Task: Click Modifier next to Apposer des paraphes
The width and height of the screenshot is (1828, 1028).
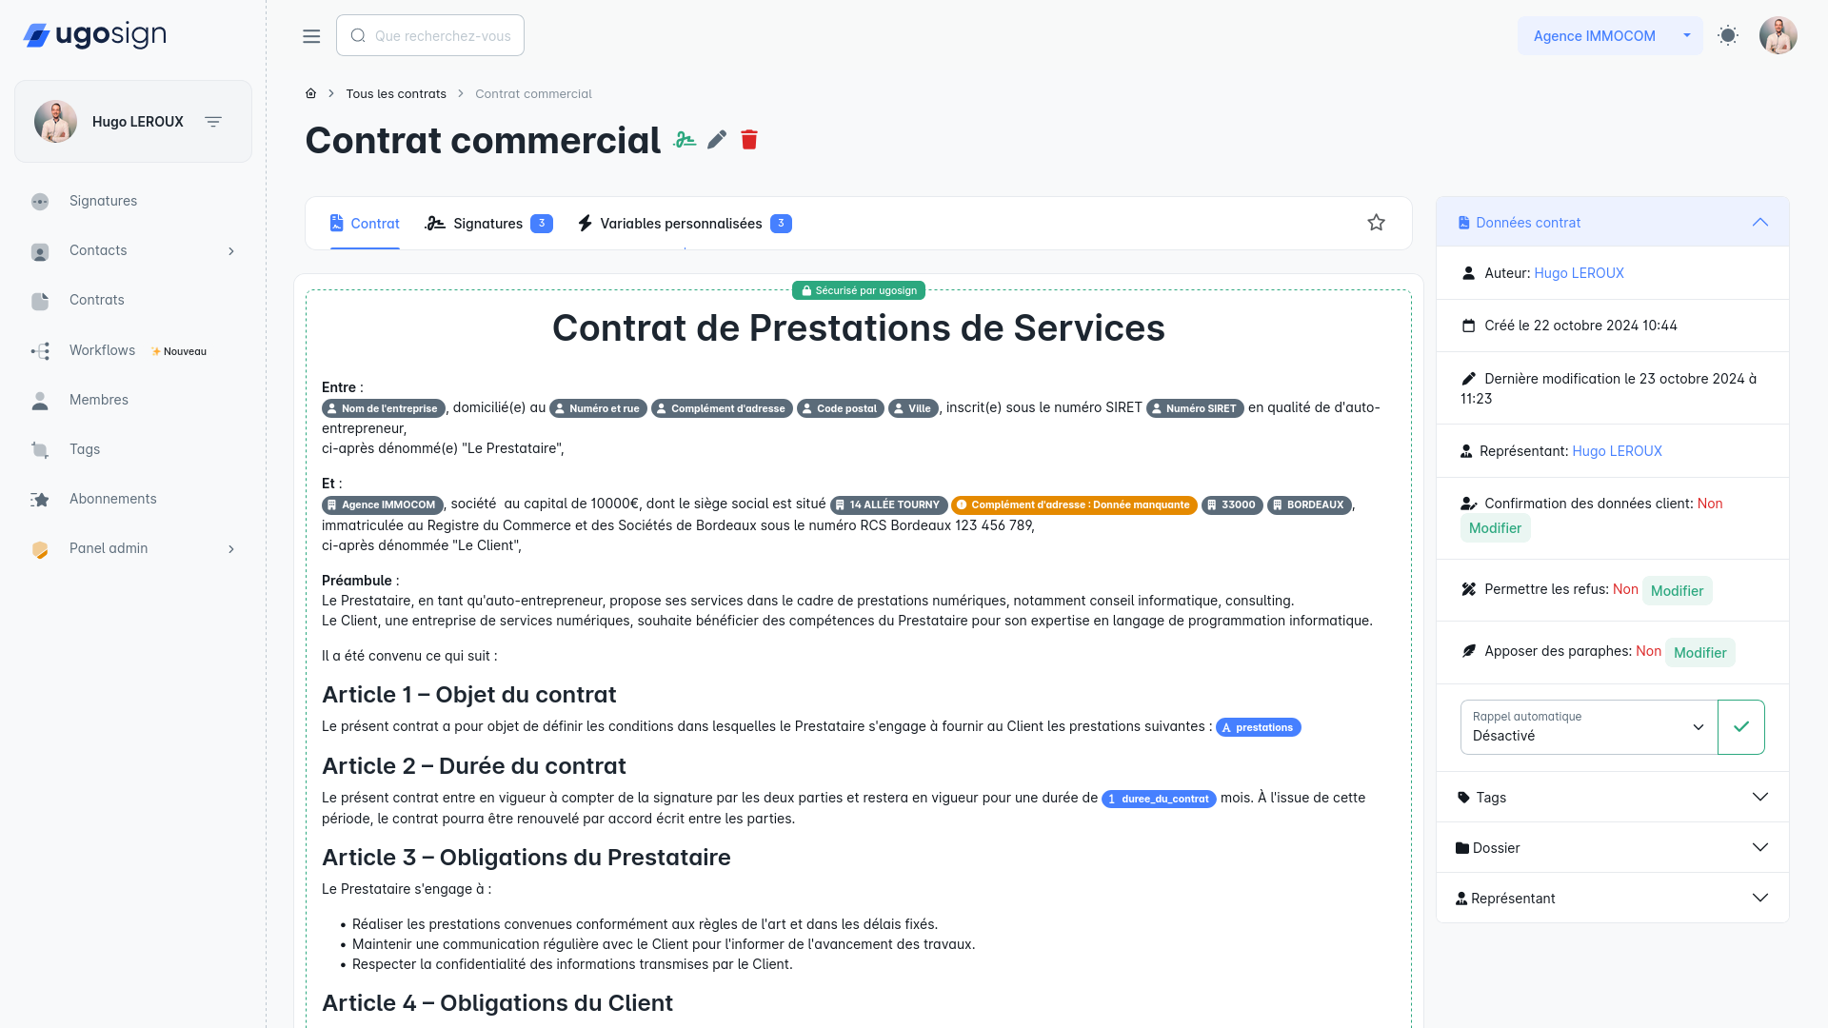Action: pos(1700,652)
